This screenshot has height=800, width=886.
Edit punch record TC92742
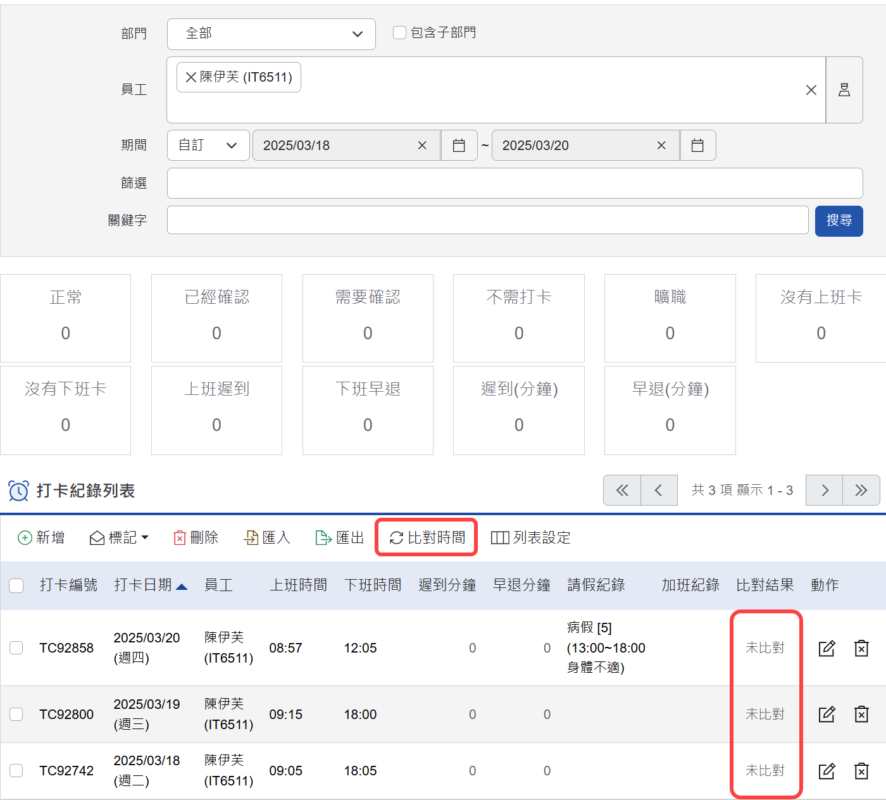click(827, 771)
